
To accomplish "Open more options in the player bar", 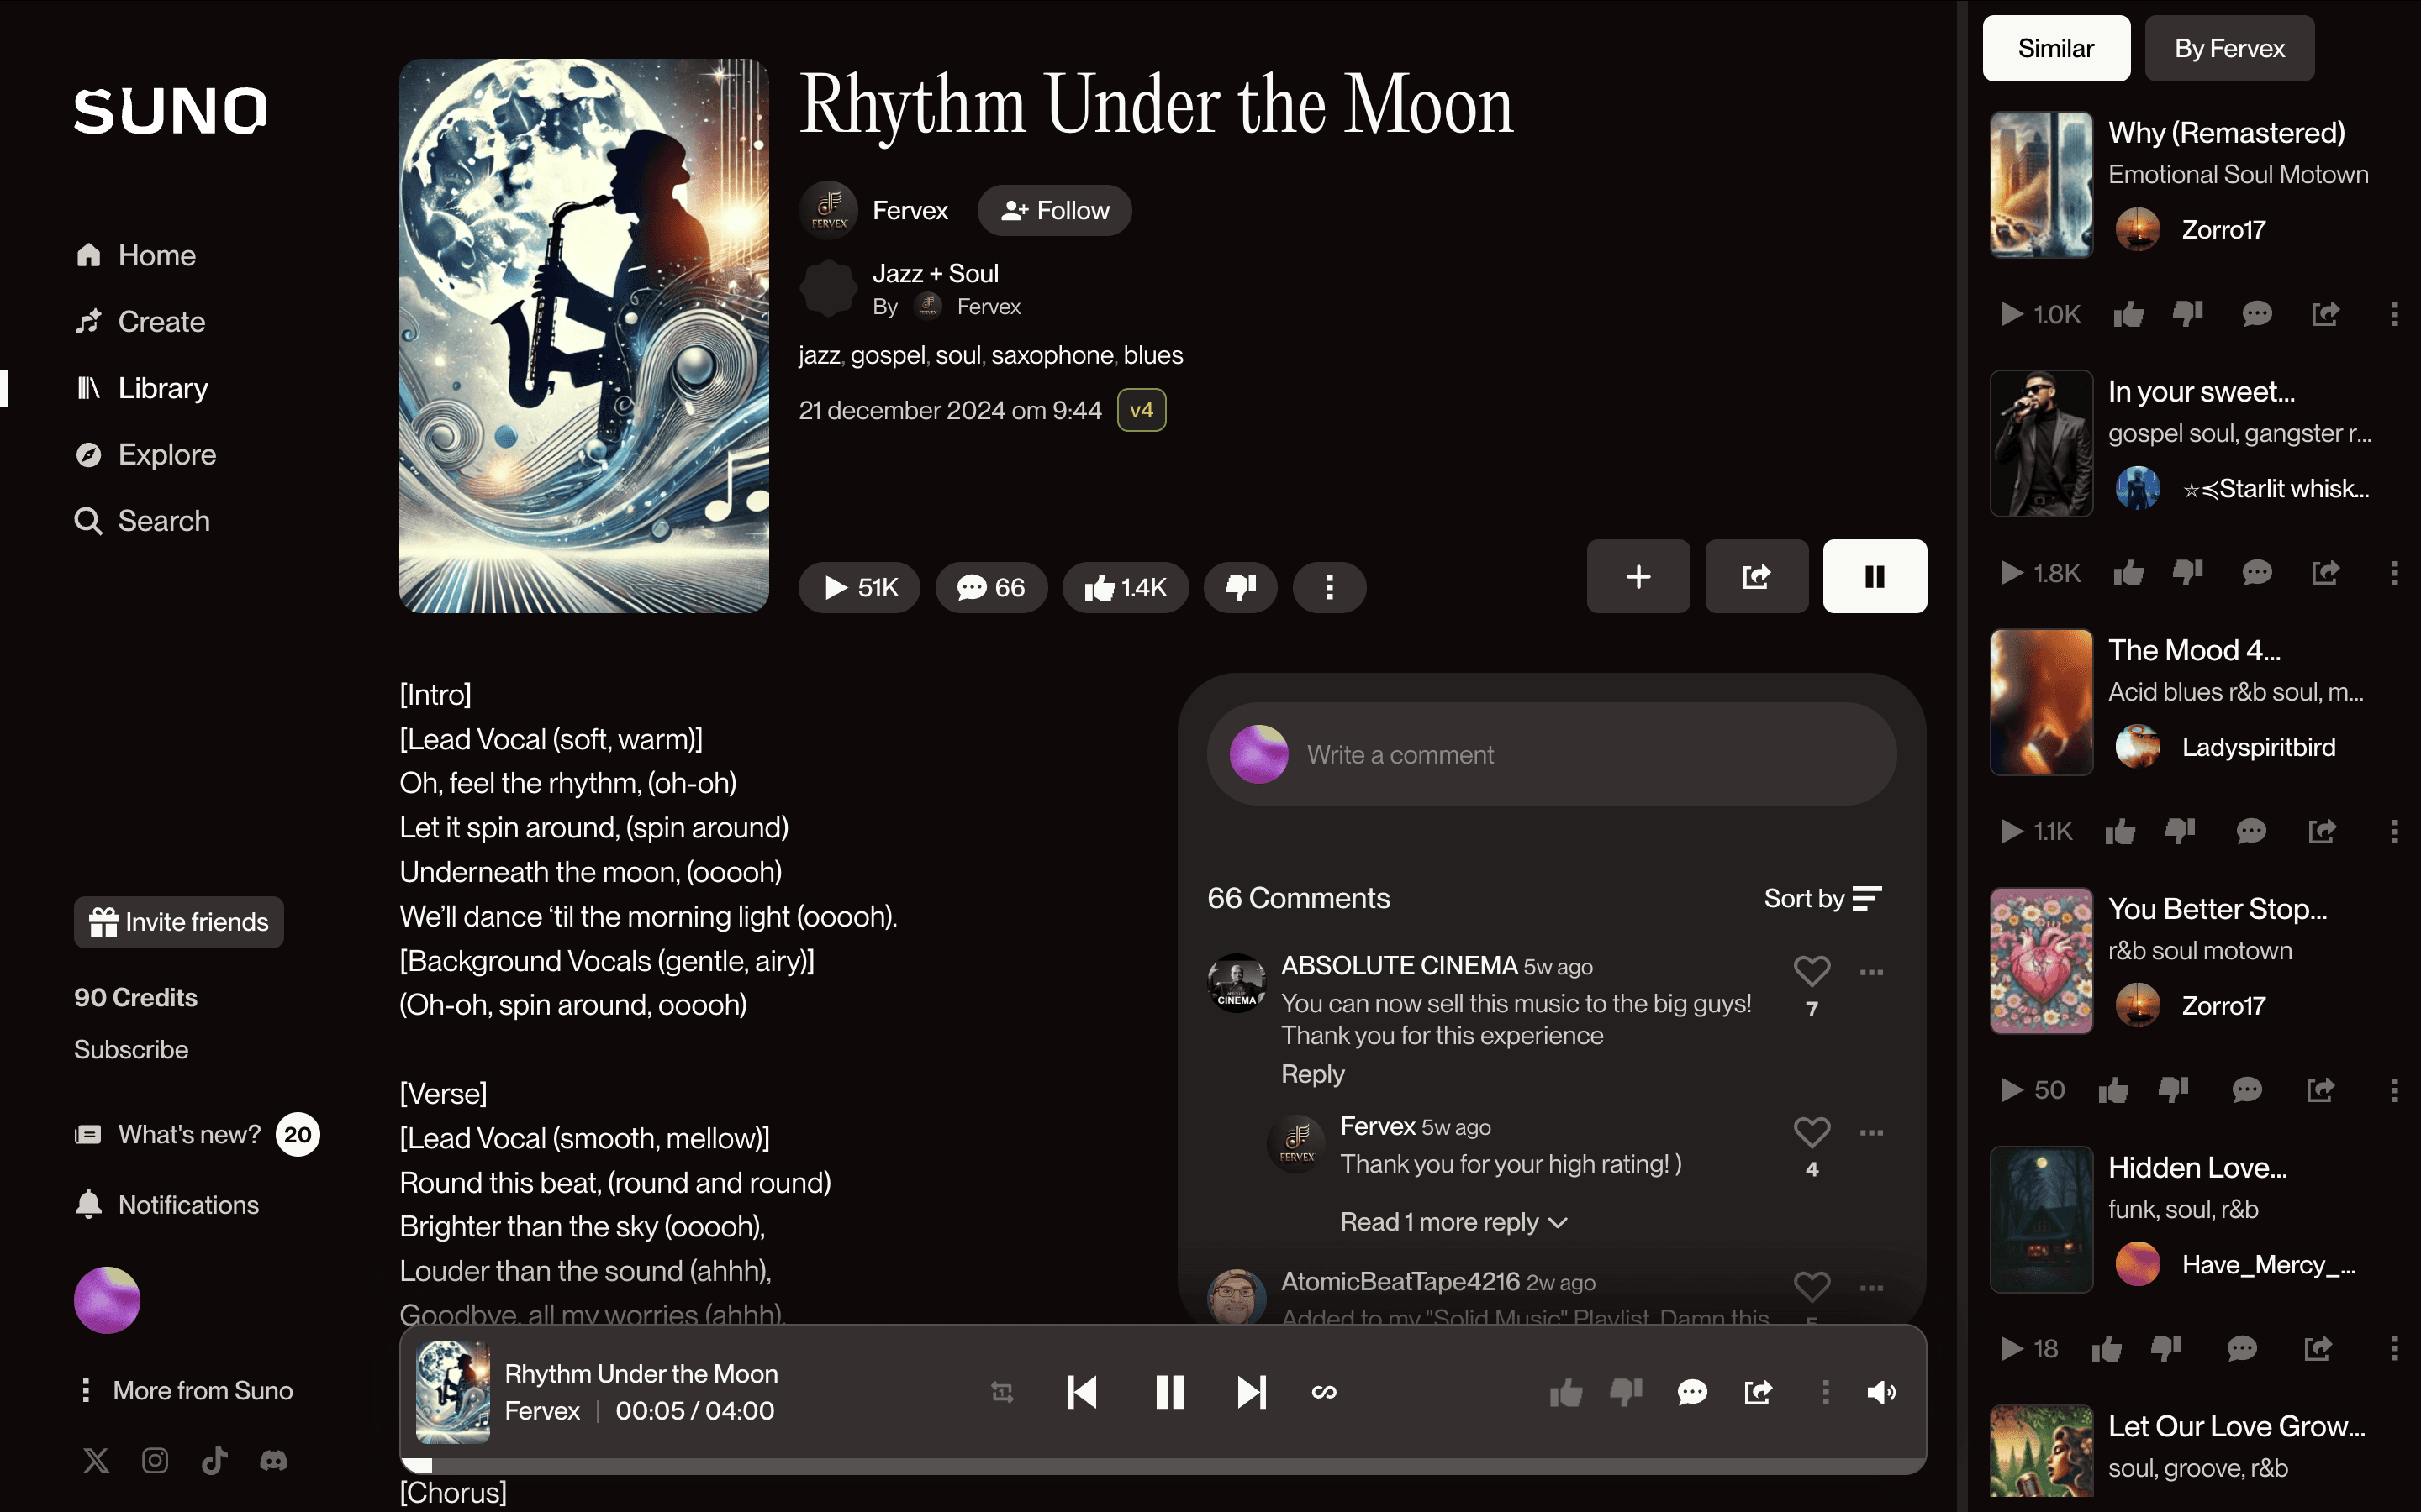I will click(1826, 1392).
